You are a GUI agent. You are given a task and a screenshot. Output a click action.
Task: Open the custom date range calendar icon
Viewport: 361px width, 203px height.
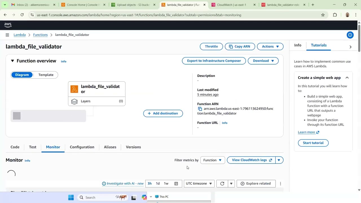point(176,184)
